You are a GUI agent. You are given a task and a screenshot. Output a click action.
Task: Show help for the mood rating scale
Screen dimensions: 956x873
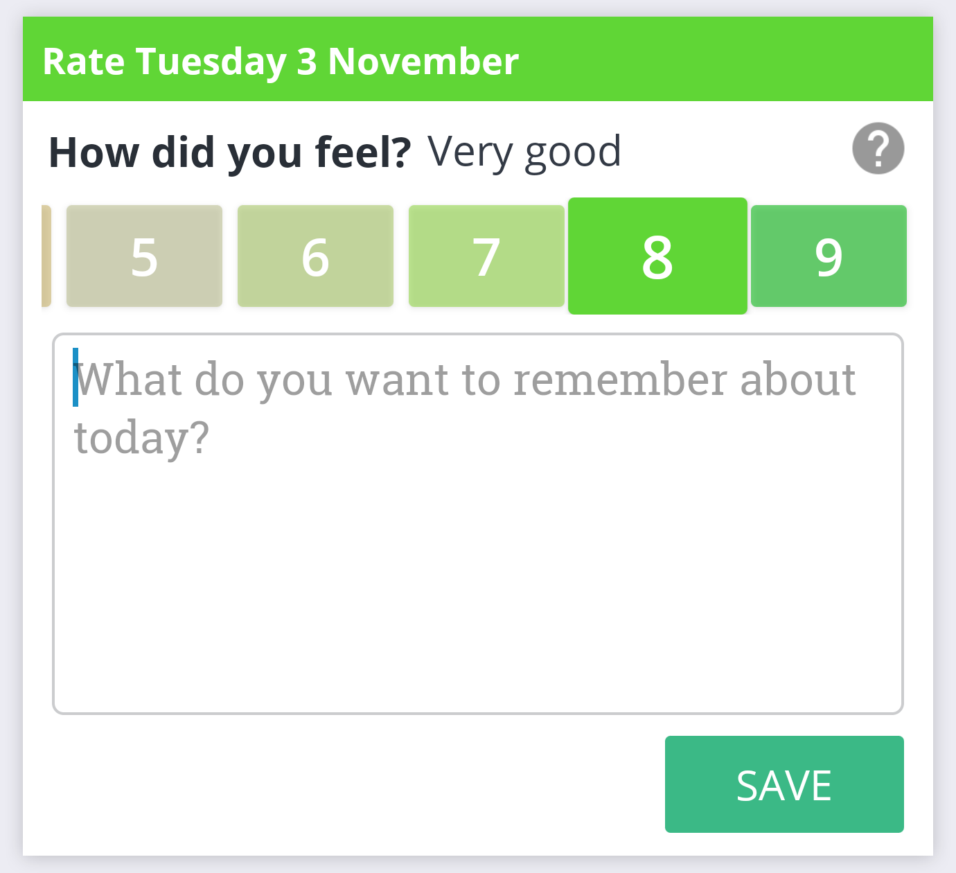(878, 148)
